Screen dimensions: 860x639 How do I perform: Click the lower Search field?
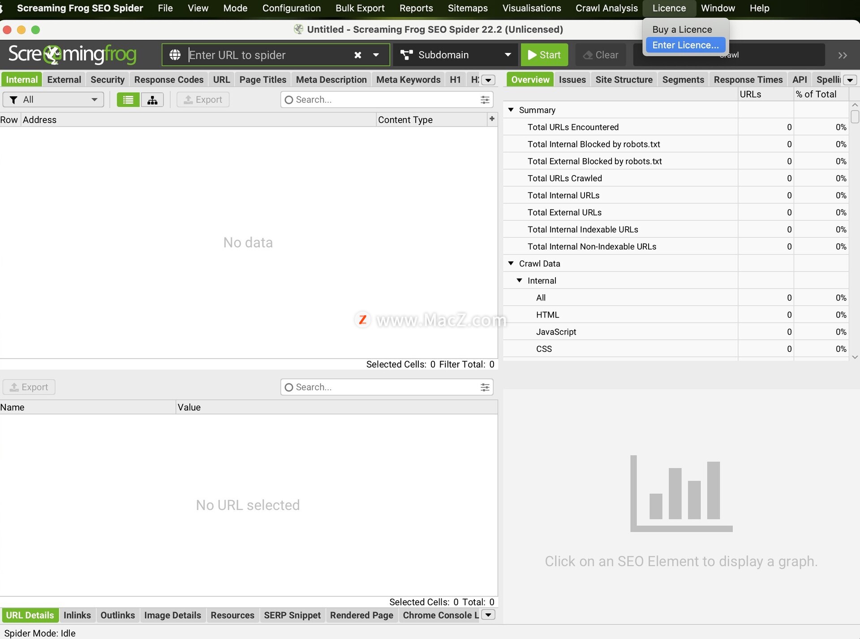click(x=386, y=387)
